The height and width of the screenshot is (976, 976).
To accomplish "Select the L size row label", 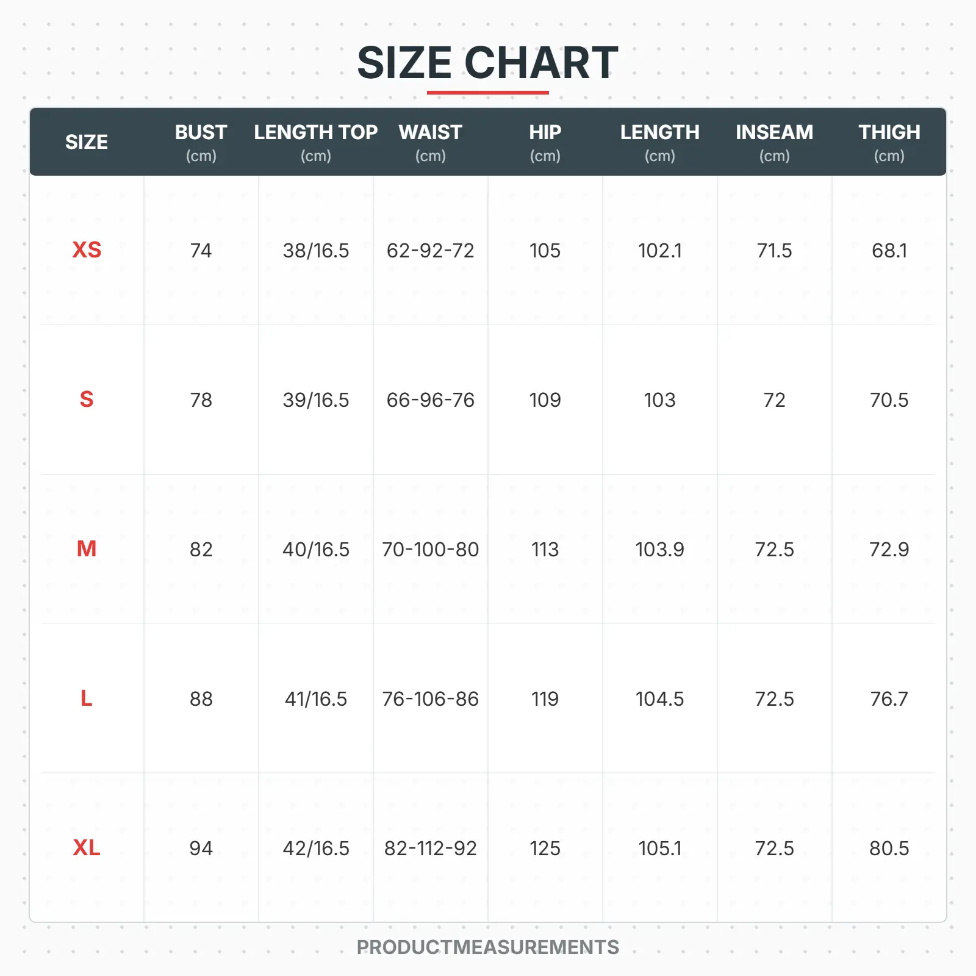I will (87, 698).
